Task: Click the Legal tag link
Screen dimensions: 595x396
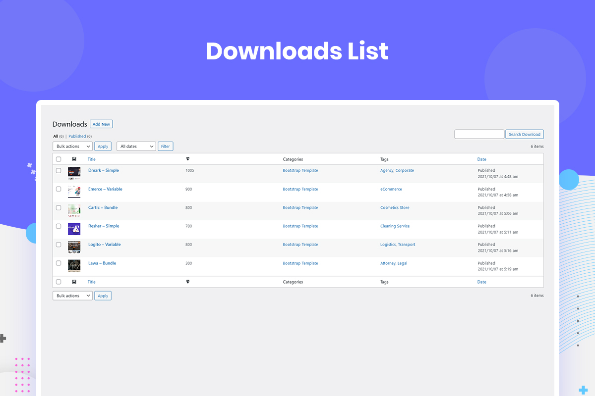Action: 403,263
